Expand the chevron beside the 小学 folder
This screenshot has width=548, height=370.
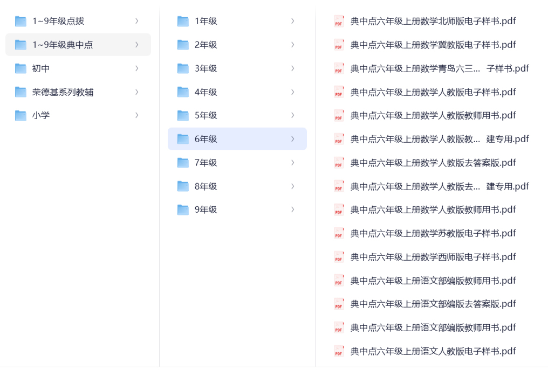(x=136, y=115)
